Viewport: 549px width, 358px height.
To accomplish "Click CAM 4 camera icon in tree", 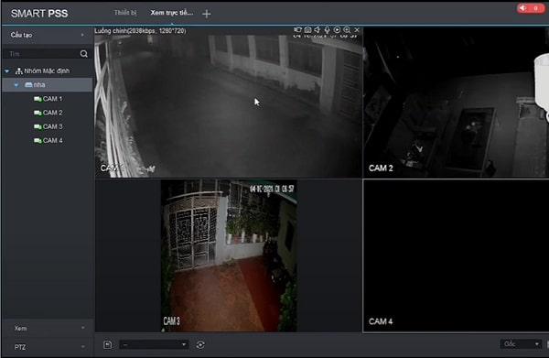I will click(38, 140).
